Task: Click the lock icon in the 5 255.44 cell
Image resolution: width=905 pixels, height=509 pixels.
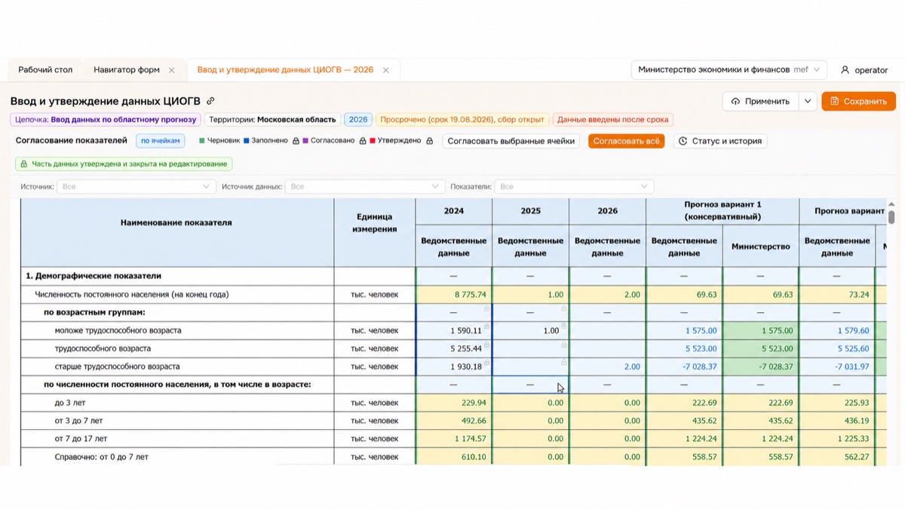Action: 486,345
